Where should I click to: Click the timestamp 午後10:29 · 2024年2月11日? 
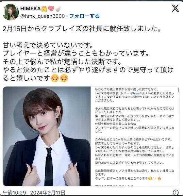pos(34,193)
